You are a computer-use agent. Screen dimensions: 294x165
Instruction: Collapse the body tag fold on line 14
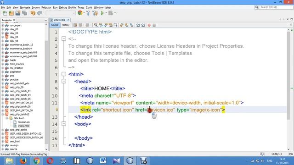[x=64, y=124]
